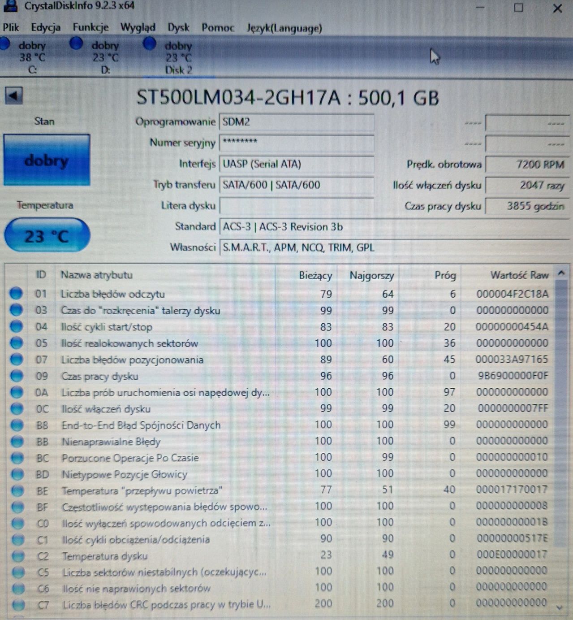Click status icon for attribute C5
The image size is (573, 620).
[18, 572]
